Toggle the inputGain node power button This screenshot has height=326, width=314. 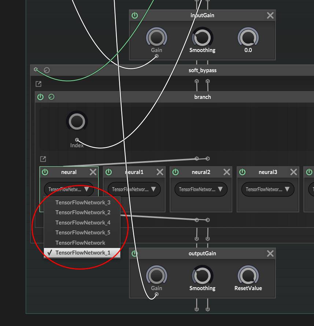135,15
